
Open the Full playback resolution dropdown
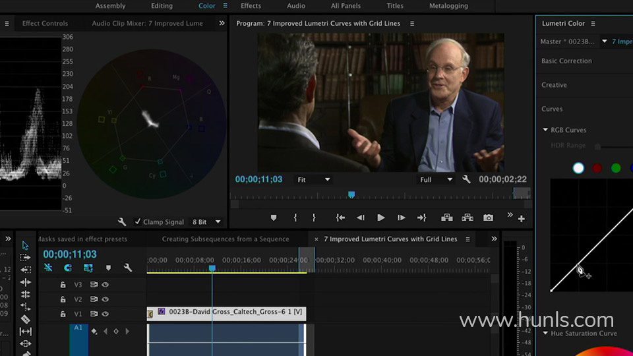(x=436, y=179)
